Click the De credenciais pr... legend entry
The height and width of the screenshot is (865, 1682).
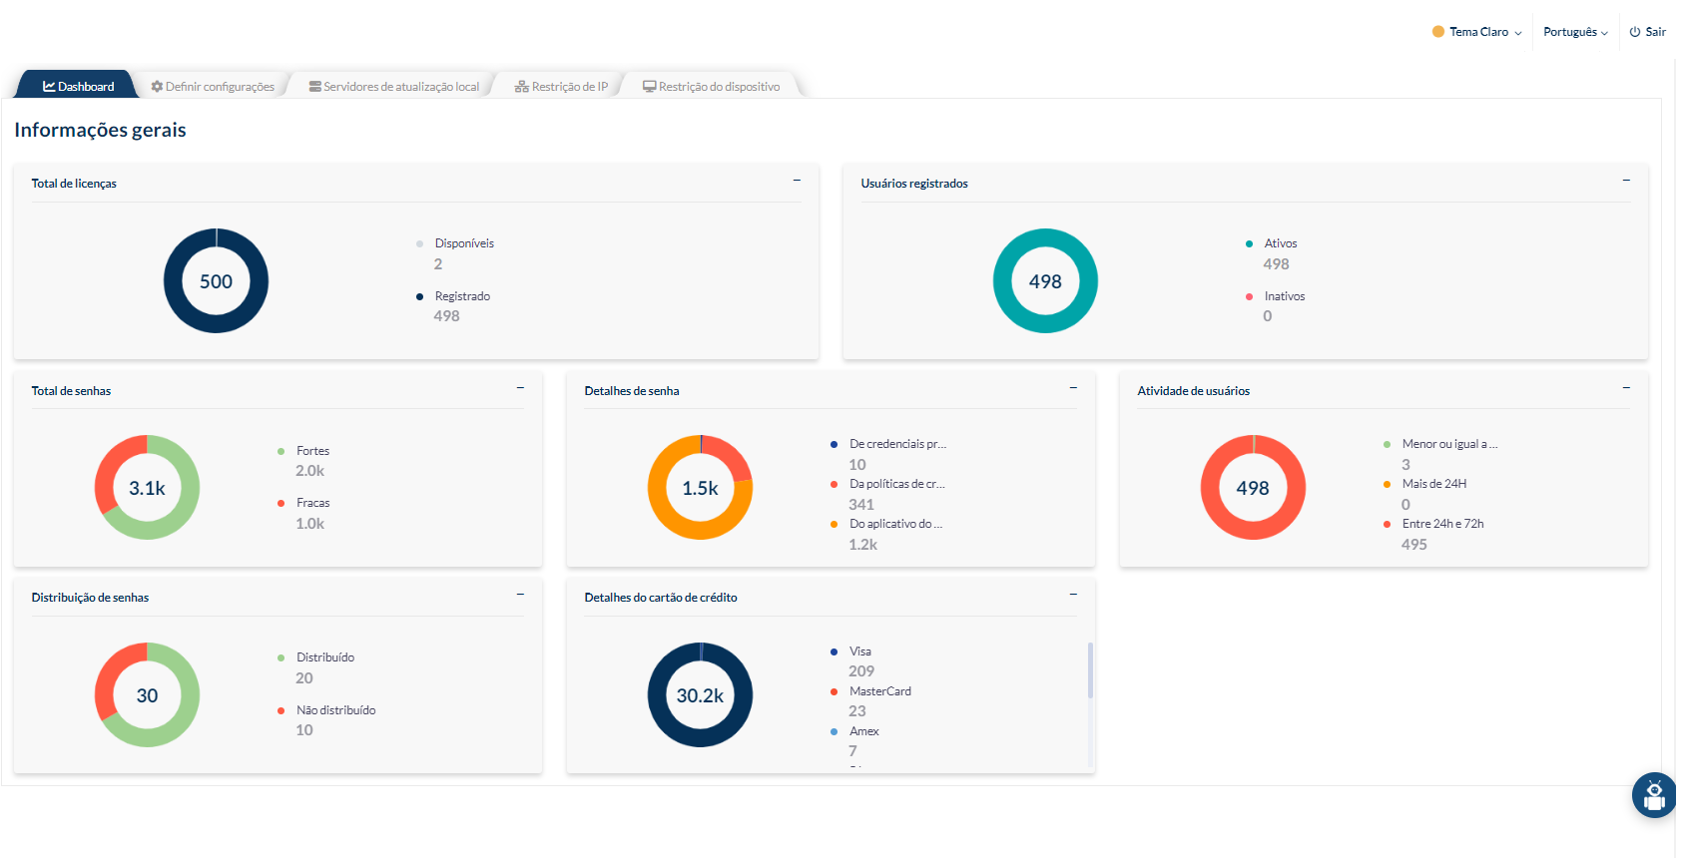[888, 444]
